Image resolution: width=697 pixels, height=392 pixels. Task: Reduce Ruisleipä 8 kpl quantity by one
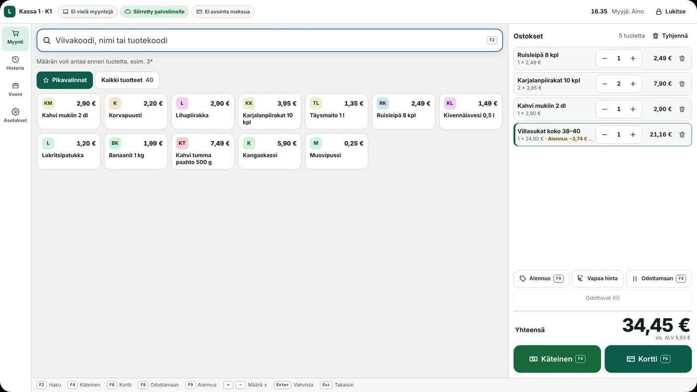(604, 58)
